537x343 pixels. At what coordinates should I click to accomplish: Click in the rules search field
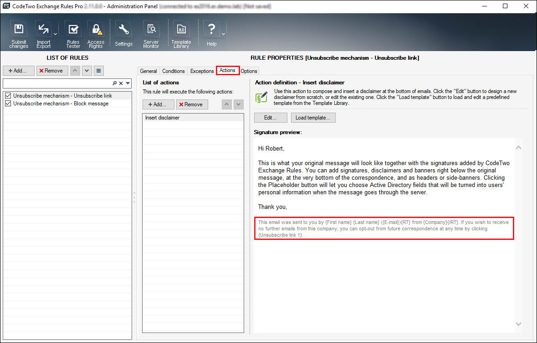55,83
